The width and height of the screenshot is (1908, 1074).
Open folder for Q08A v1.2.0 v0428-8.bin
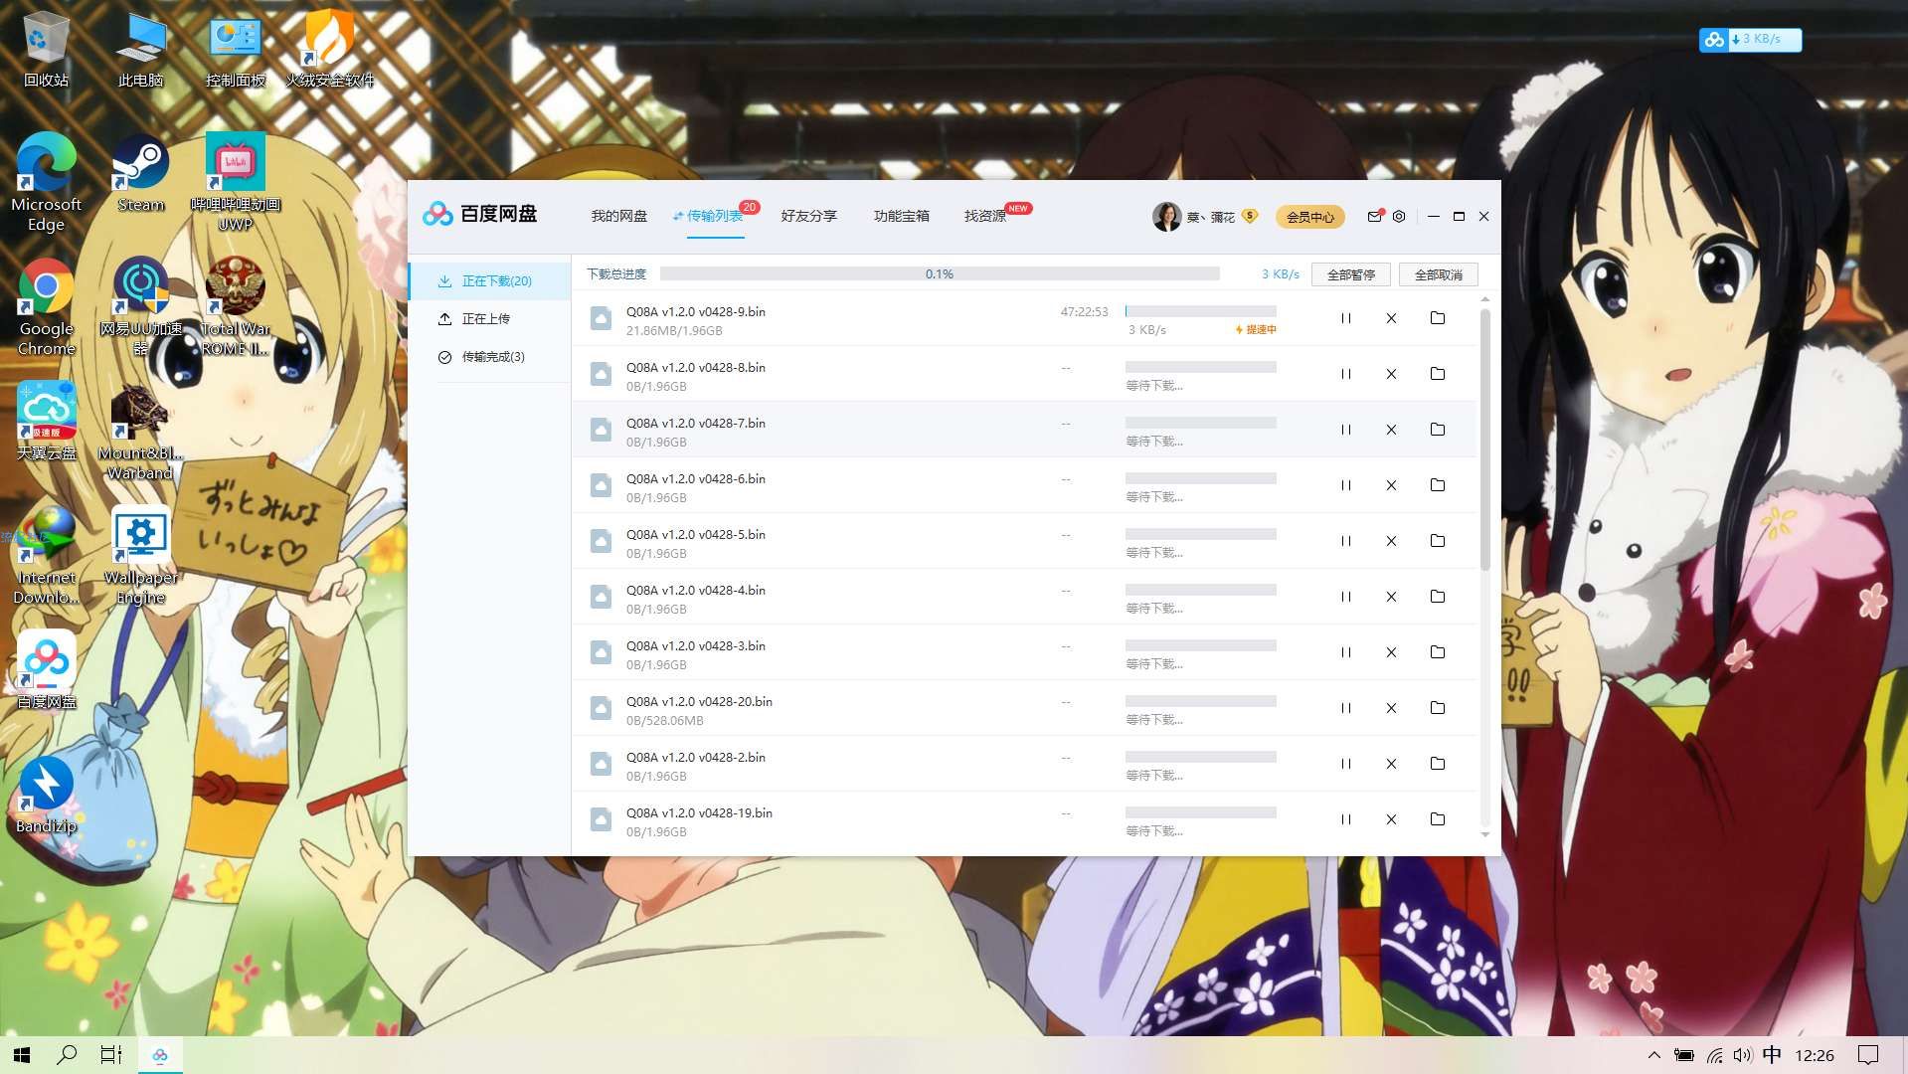(x=1437, y=374)
